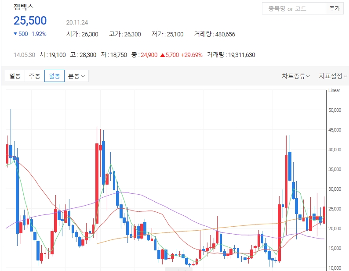
Task: Open the 지표설정 indicator settings dropdown
Action: coord(333,76)
